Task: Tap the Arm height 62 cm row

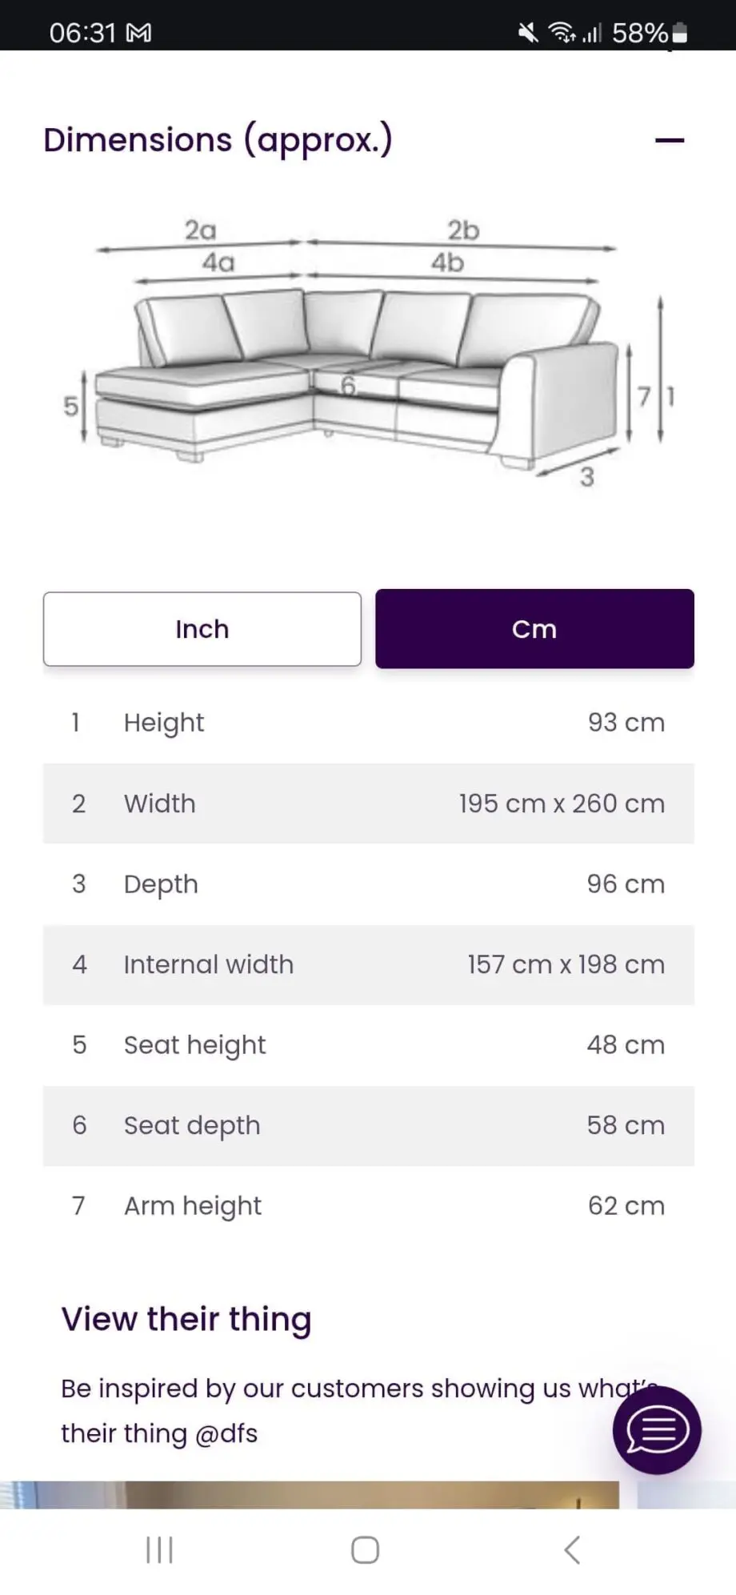Action: 369,1206
